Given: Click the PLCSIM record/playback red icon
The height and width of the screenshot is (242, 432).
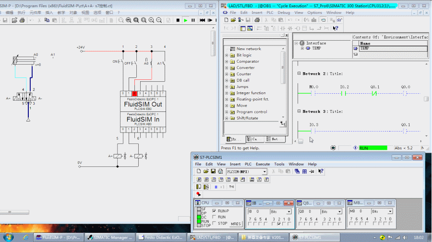Looking at the screenshot, I should (x=198, y=194).
